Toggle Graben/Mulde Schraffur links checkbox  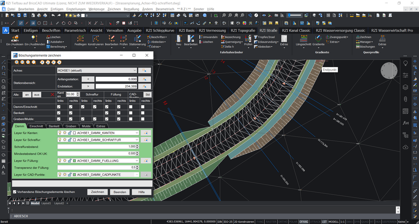coord(82,119)
